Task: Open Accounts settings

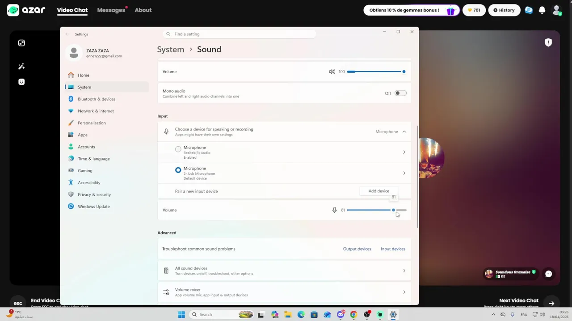Action: coord(106,147)
